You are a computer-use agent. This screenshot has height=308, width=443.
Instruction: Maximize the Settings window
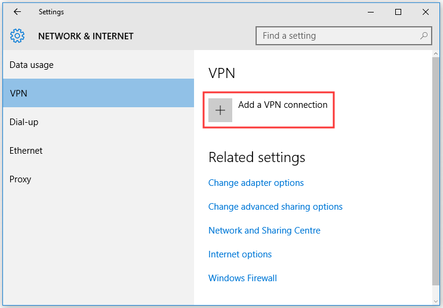click(x=398, y=12)
